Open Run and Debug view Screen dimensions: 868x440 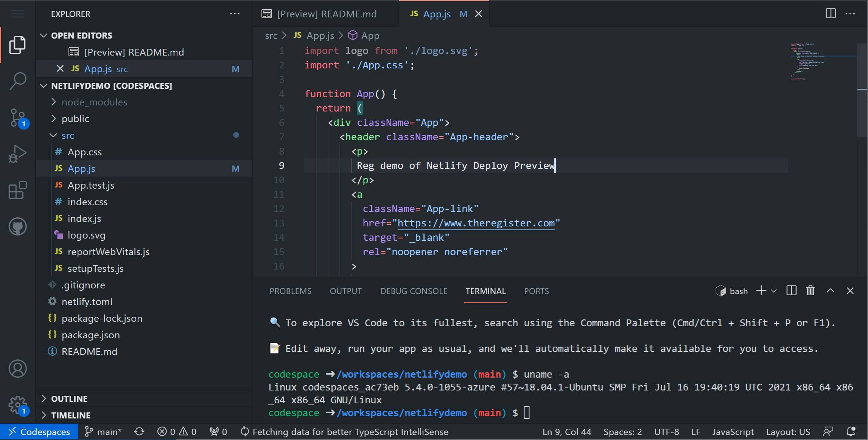coord(17,153)
